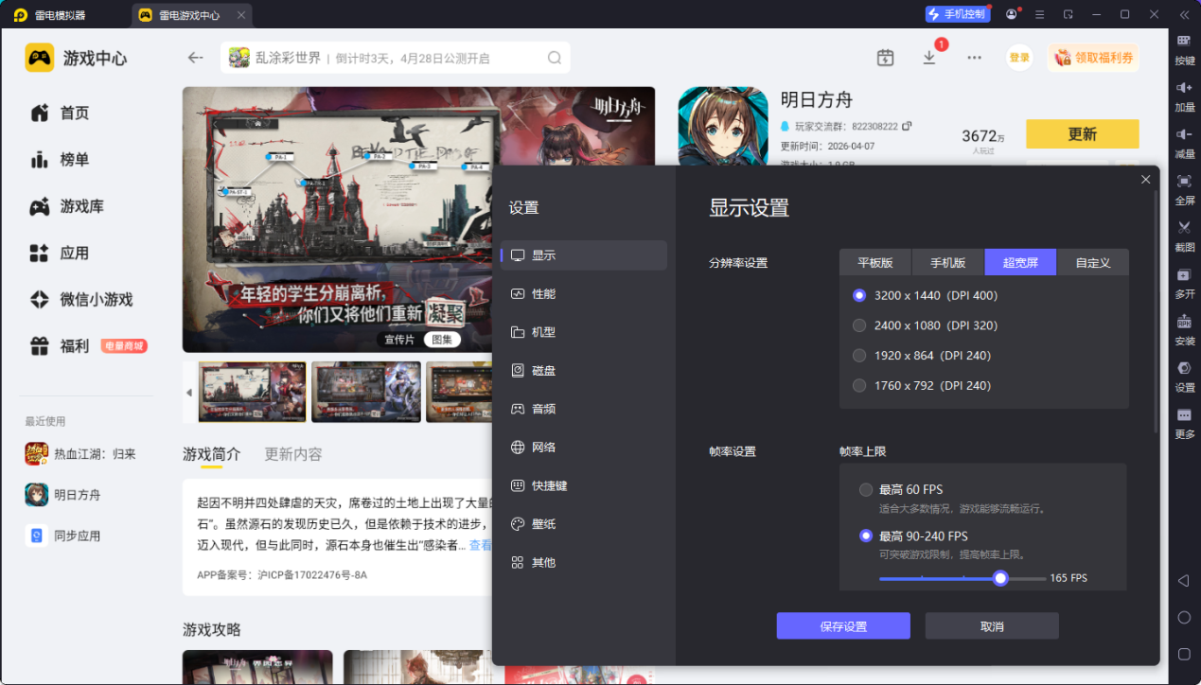Image resolution: width=1201 pixels, height=685 pixels.
Task: Click the 按键 keymapping icon in right sidebar
Action: pyautogui.click(x=1184, y=42)
